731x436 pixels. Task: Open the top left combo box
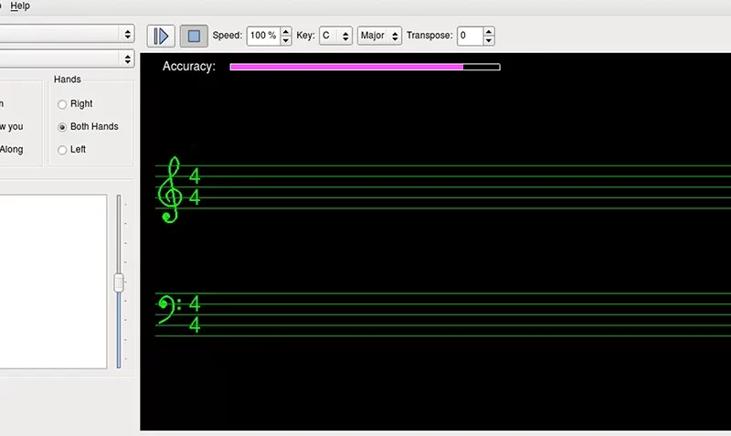(67, 34)
